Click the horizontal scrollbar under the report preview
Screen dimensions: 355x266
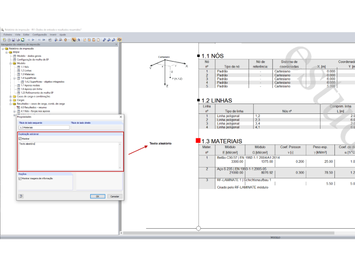[x=228, y=233]
